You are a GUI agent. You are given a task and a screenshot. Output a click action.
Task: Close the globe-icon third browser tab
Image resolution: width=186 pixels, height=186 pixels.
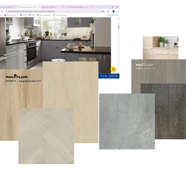pos(63,7)
